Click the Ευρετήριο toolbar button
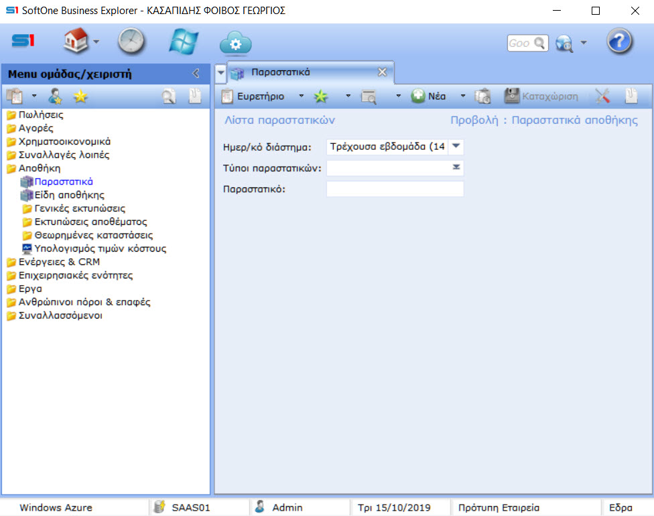This screenshot has width=654, height=516. pos(253,96)
